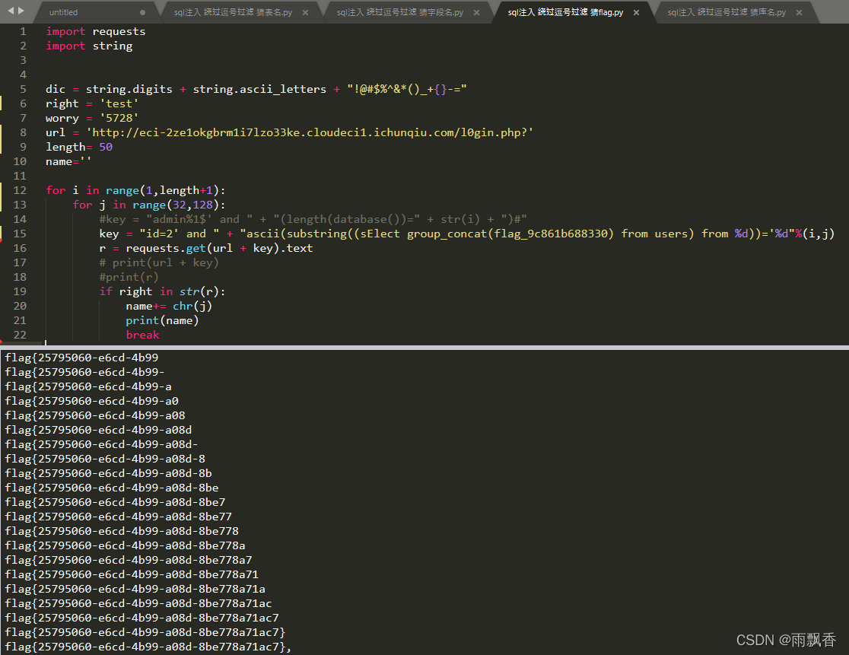Open the 猜库名.py tab

tap(727, 12)
